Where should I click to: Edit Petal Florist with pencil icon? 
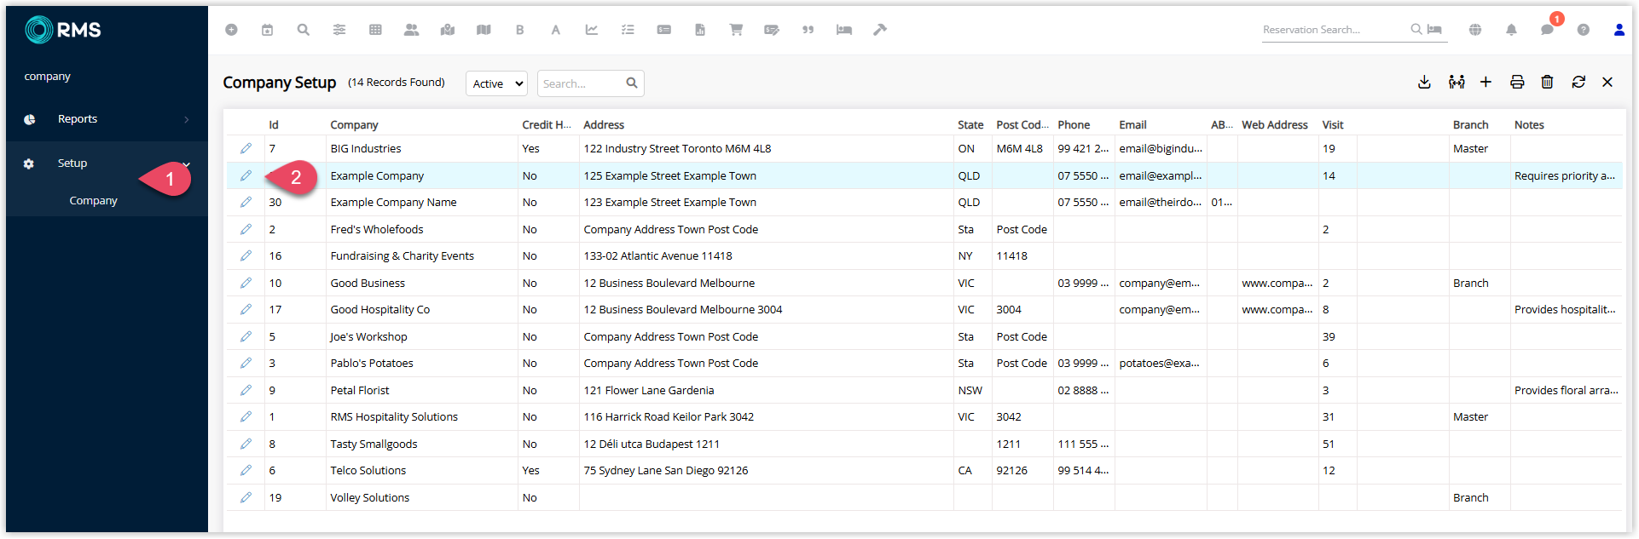point(246,390)
